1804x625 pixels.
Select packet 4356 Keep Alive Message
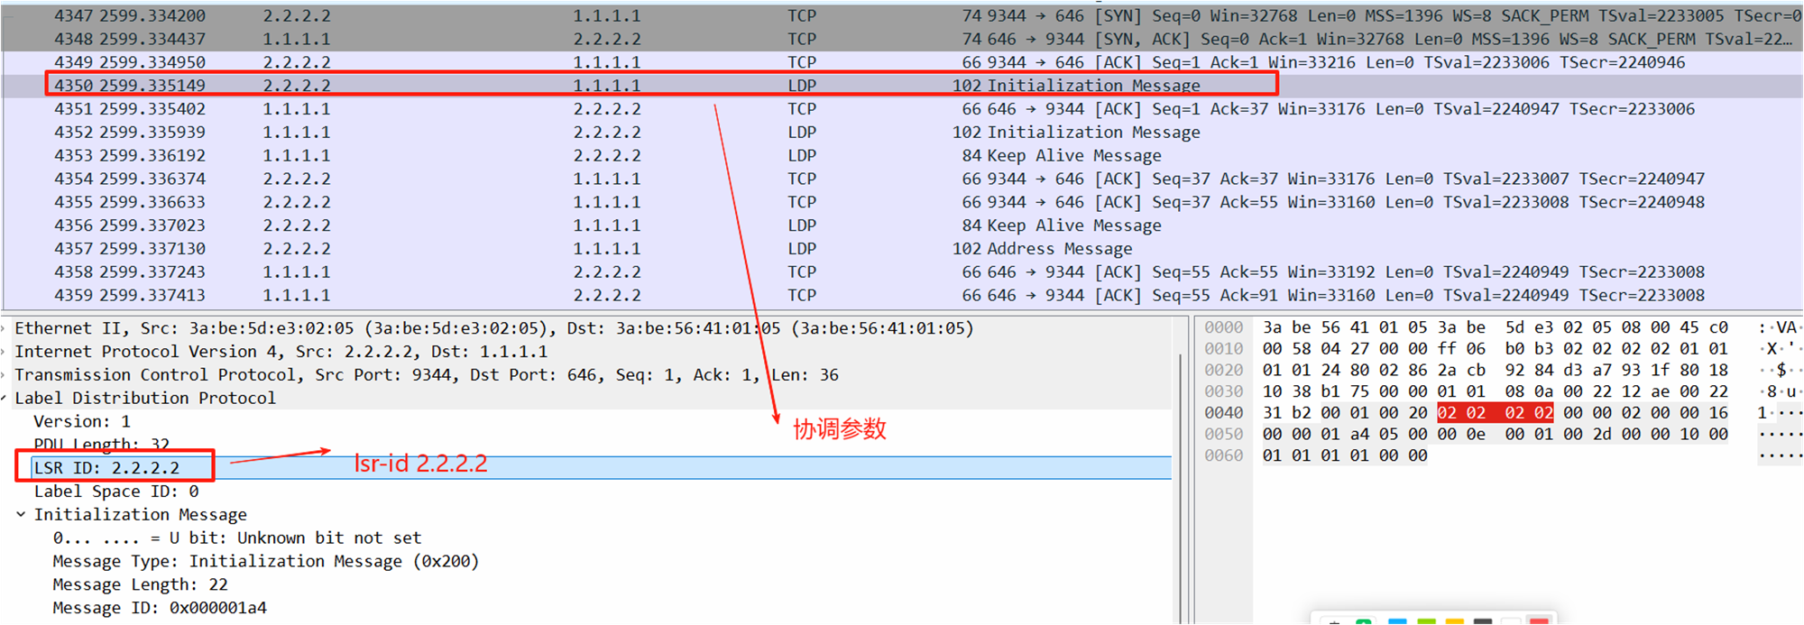[x=902, y=226]
